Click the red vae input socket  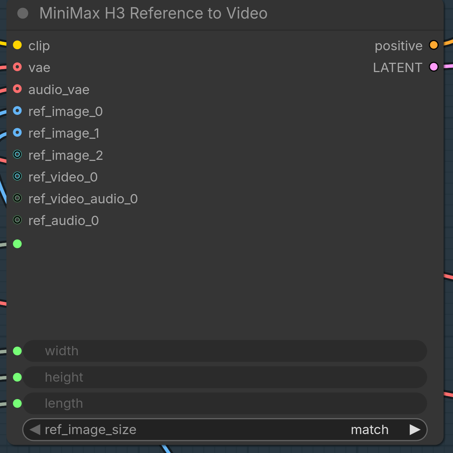17,67
